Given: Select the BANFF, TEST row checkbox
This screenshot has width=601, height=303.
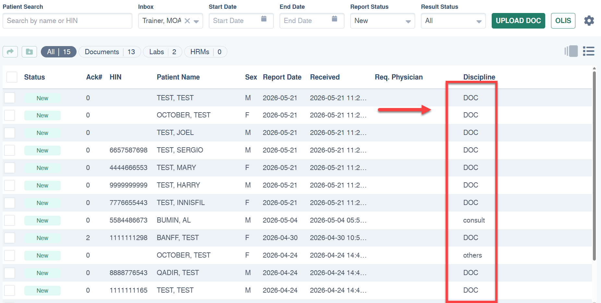Looking at the screenshot, I should click(x=10, y=238).
